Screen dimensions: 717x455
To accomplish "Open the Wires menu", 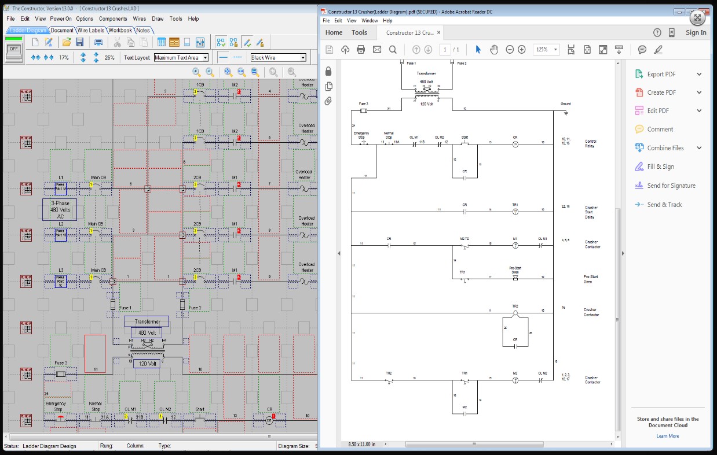I will [x=140, y=19].
